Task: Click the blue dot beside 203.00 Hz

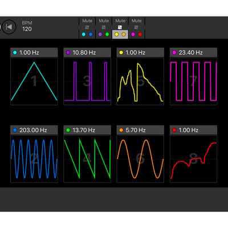Action: (x=15, y=130)
